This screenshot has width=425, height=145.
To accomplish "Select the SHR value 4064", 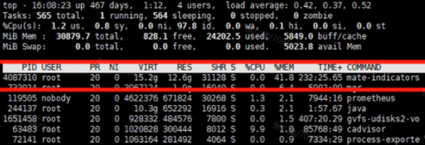I will click(x=216, y=140).
